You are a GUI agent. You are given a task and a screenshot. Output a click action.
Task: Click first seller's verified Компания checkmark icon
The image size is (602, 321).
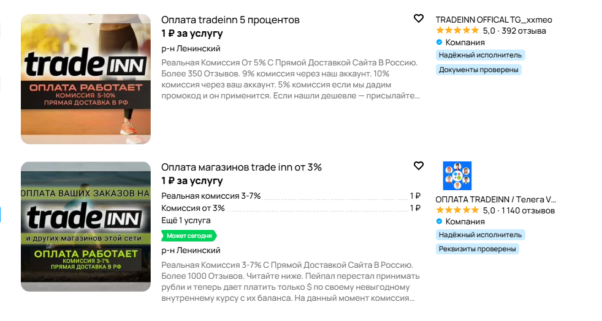click(x=439, y=42)
